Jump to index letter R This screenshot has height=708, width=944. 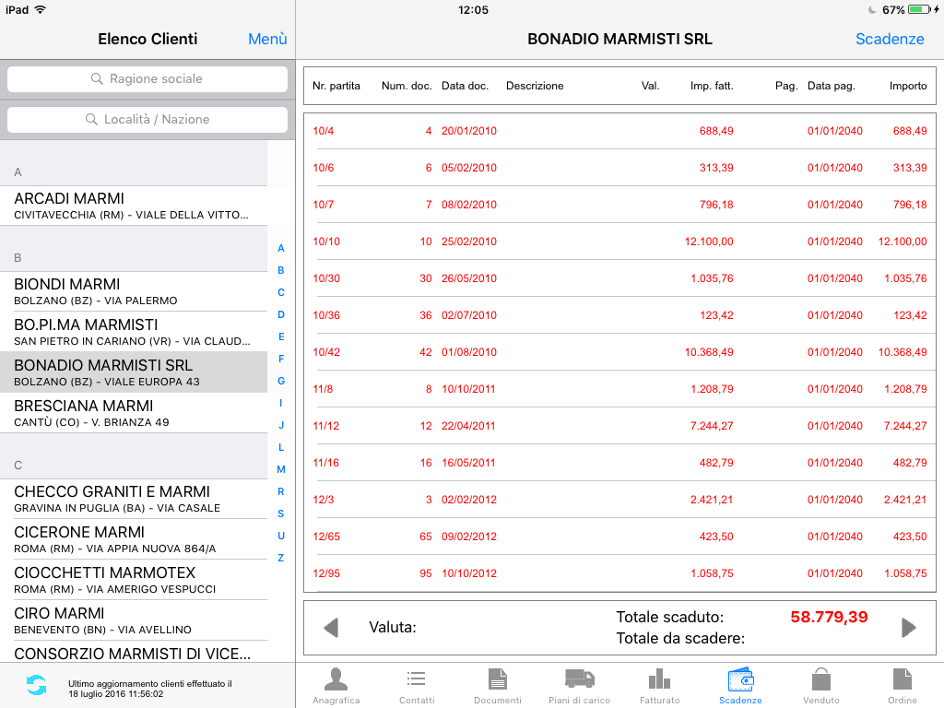click(x=280, y=491)
